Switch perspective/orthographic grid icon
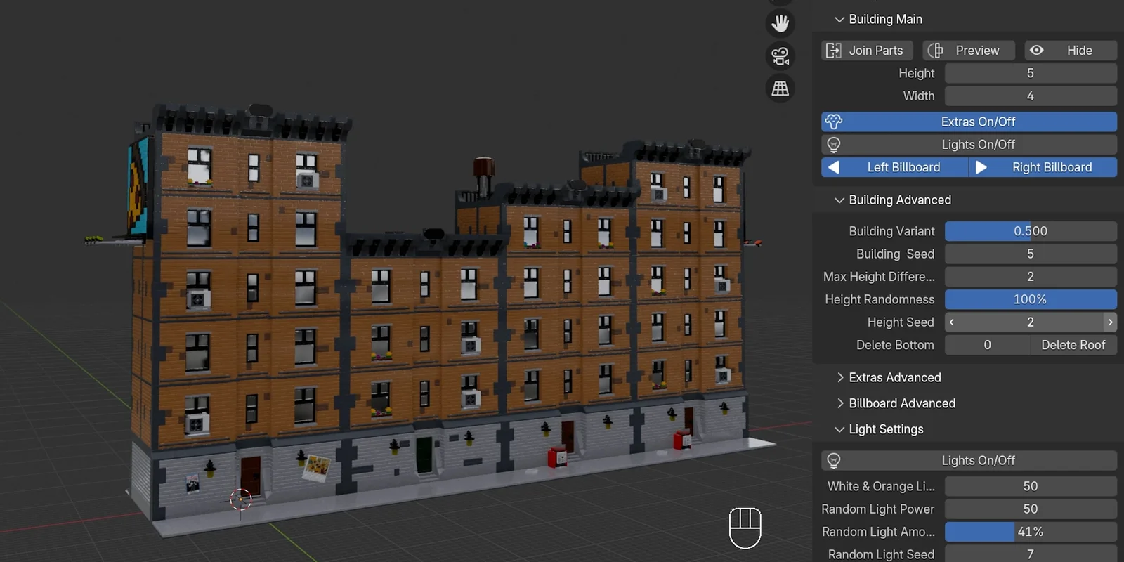Viewport: 1124px width, 562px height. pos(780,89)
